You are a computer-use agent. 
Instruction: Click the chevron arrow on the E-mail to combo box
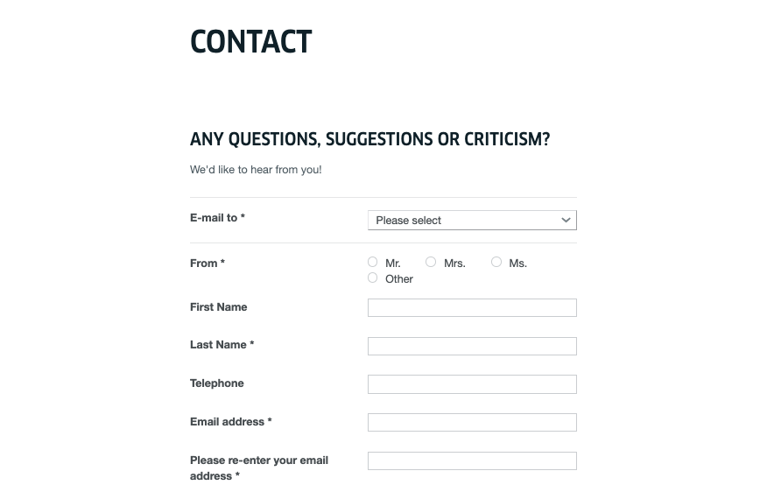tap(566, 221)
